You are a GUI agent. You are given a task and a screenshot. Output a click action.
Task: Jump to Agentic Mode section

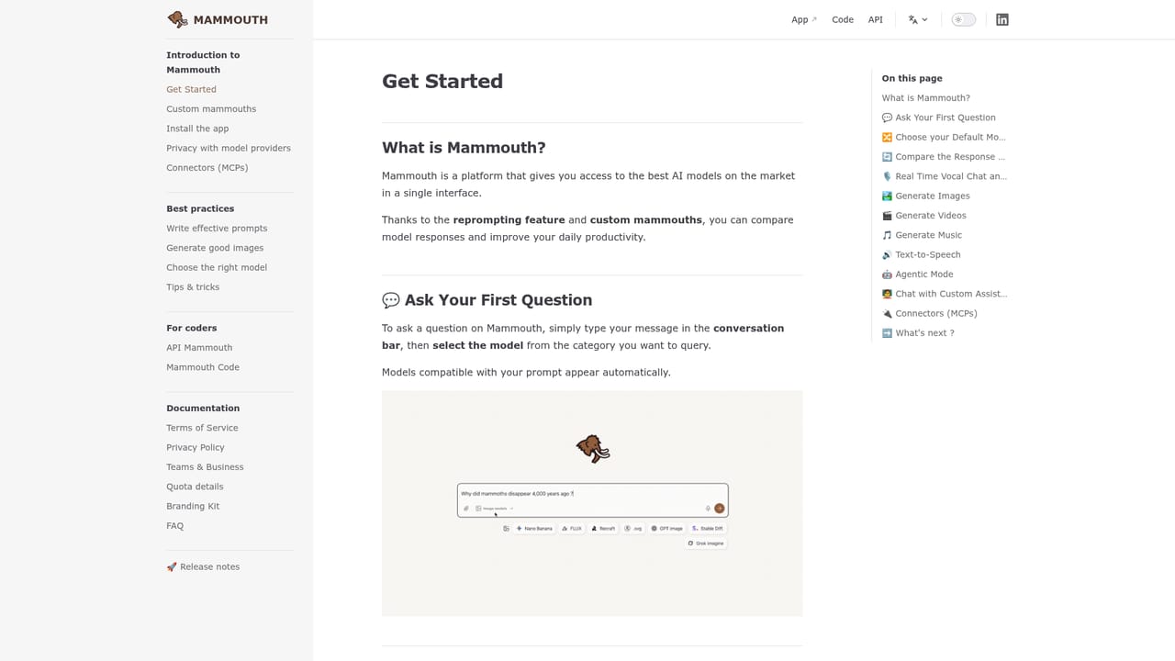[918, 274]
